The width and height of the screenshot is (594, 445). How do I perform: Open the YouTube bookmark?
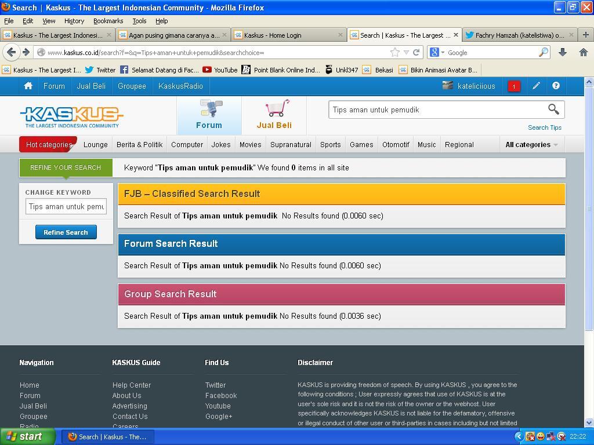coord(220,70)
